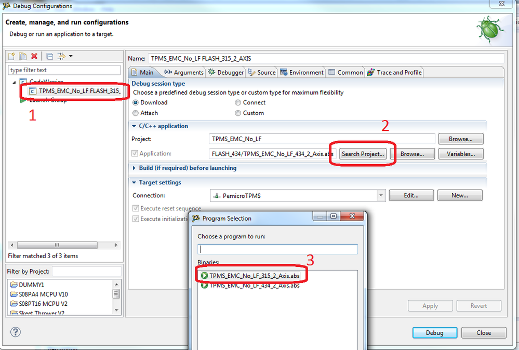Click the Variables button

point(461,154)
